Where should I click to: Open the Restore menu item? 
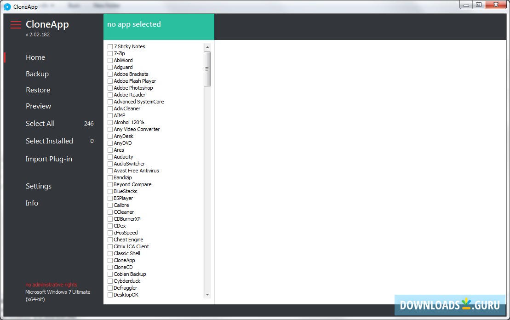point(38,90)
